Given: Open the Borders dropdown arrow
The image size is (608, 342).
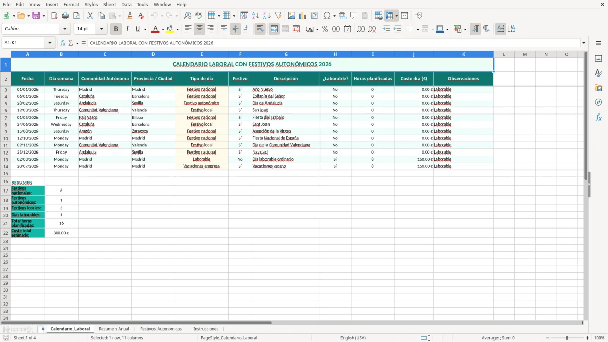Looking at the screenshot, I should pyautogui.click(x=417, y=29).
